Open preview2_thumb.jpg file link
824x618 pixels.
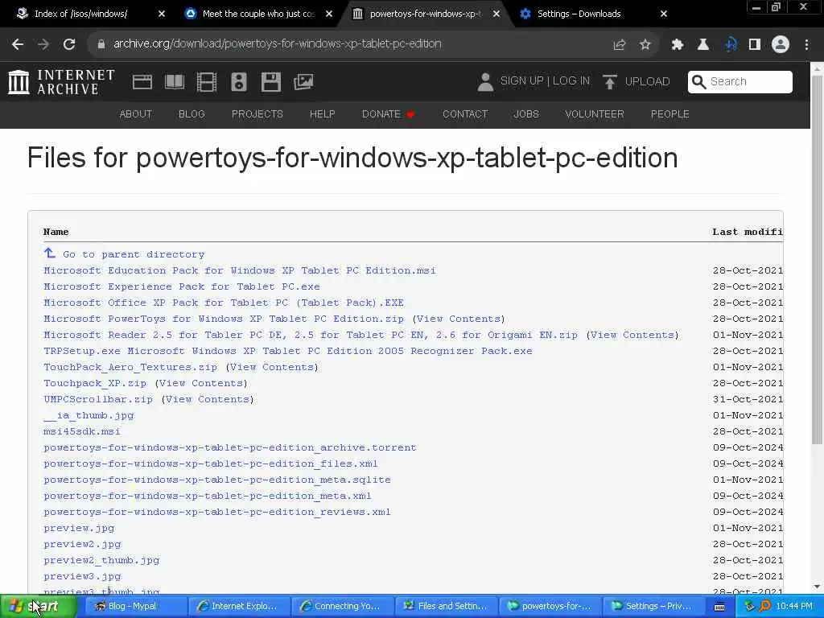tap(101, 560)
